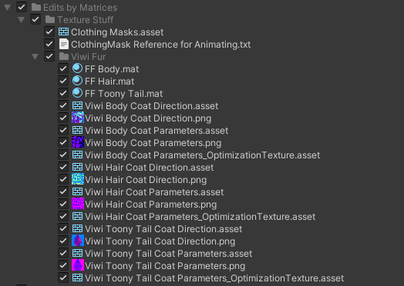Collapse the Edits by Matrices folder
This screenshot has width=404, height=286.
click(7, 7)
